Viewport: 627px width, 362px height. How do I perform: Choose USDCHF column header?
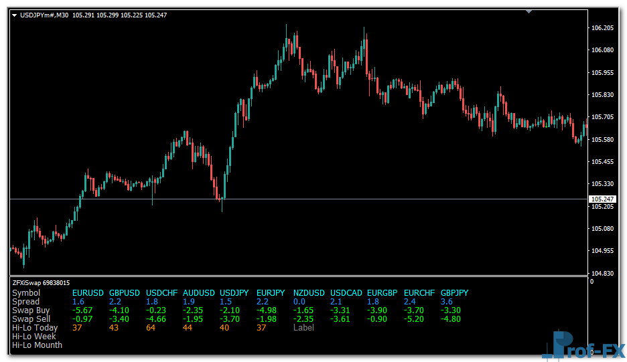161,293
